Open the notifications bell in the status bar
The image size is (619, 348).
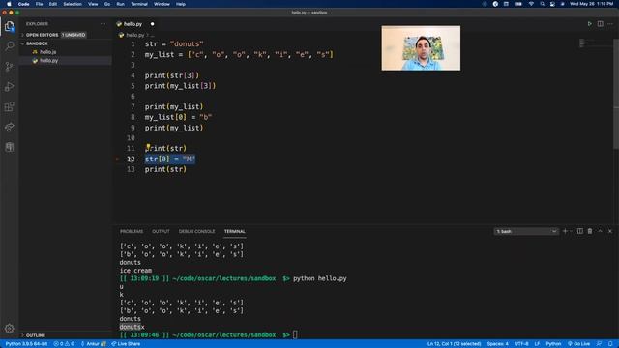610,344
